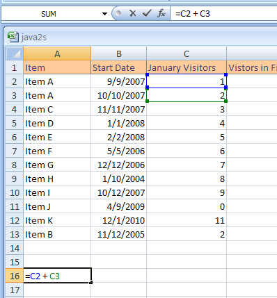277x298 pixels.
Task: Click the 'Item C' cell
Action: 57,109
